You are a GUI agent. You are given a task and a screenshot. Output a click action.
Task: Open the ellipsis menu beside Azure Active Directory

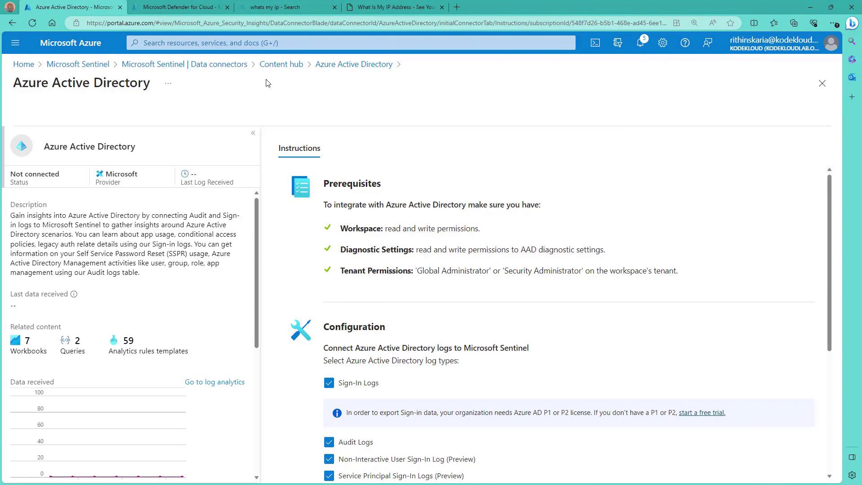tap(168, 84)
